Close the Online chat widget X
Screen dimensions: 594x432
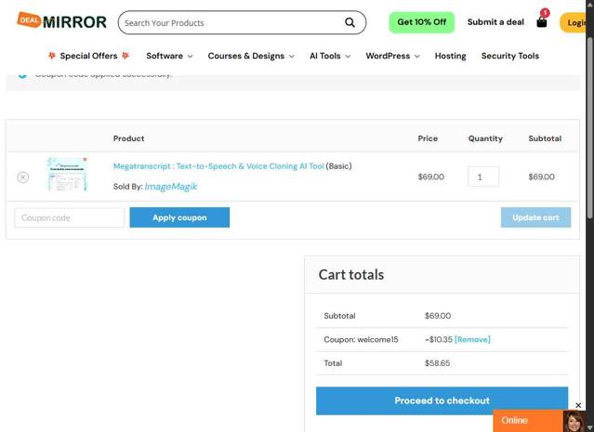click(578, 405)
